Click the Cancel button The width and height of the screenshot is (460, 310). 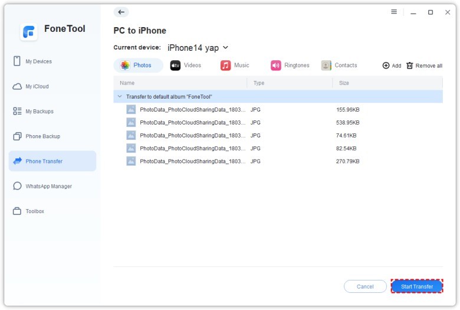point(365,286)
